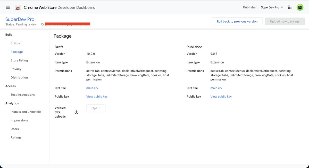309x168 pixels.
Task: View the Ratings page
Action: [16, 137]
